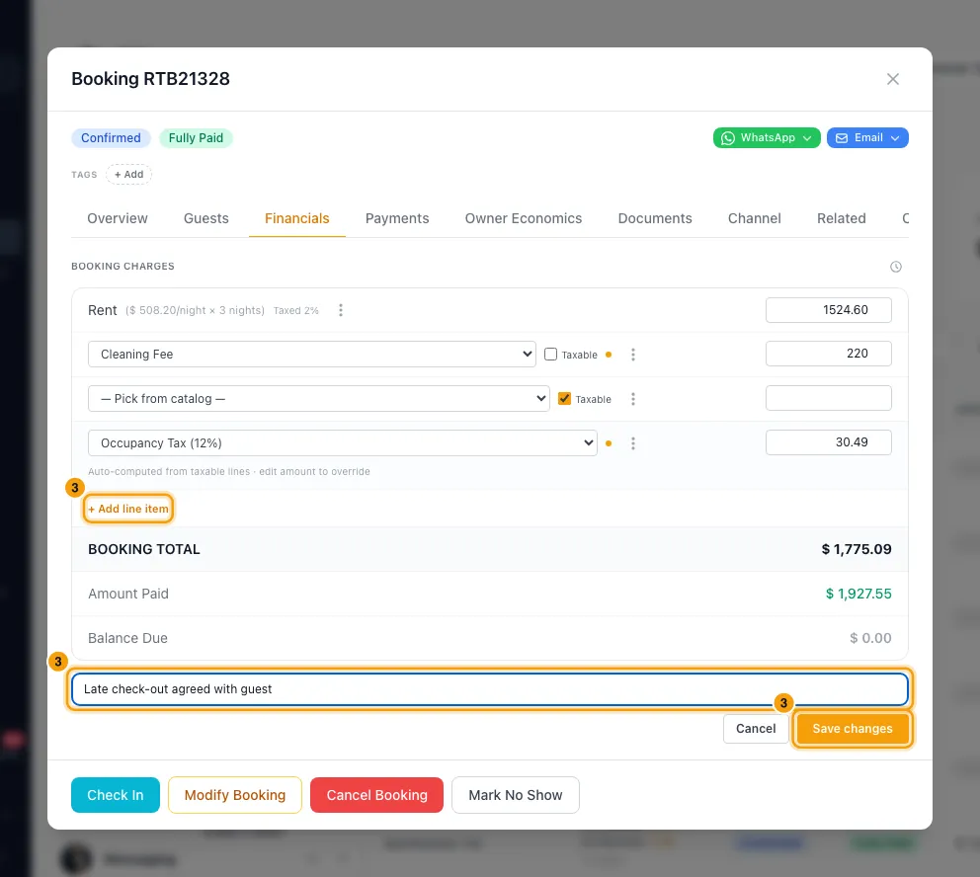Open the Occupancy Tax row options menu

pos(633,443)
